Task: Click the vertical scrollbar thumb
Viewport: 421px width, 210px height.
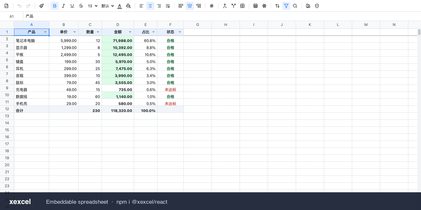Action: 419,32
